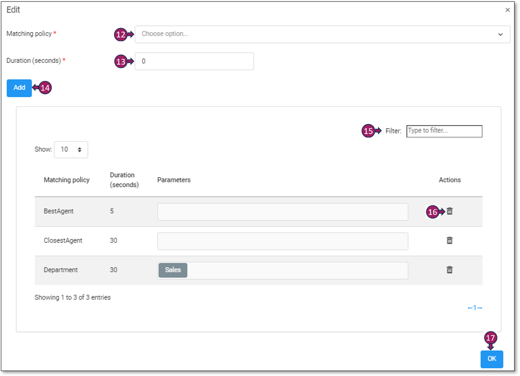Sort by Parameters column header

click(x=174, y=180)
